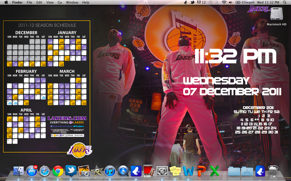Open blue frog app next to QuickTime
This screenshot has height=181, width=291.
point(136,171)
